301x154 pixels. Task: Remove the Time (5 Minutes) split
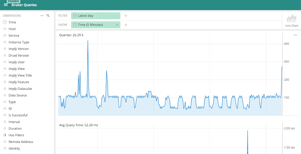tap(117, 25)
